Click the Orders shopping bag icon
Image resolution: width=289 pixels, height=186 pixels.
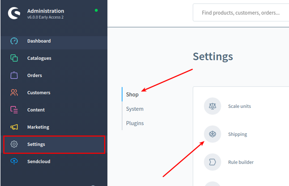pos(14,75)
